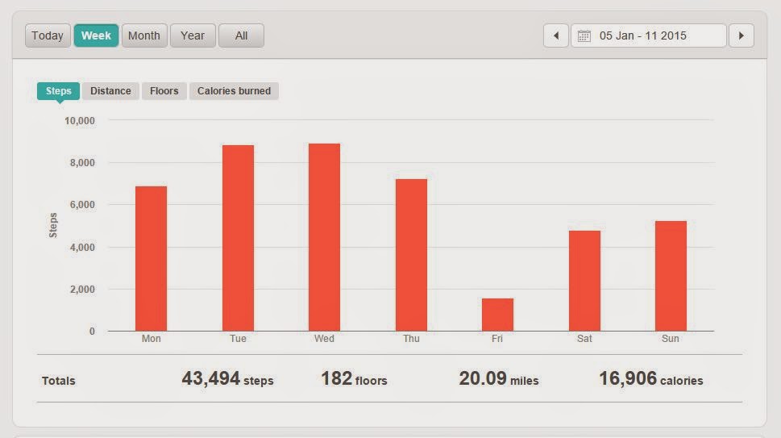Click the 20.09 miles total
Screen dimensions: 781x438
click(499, 378)
